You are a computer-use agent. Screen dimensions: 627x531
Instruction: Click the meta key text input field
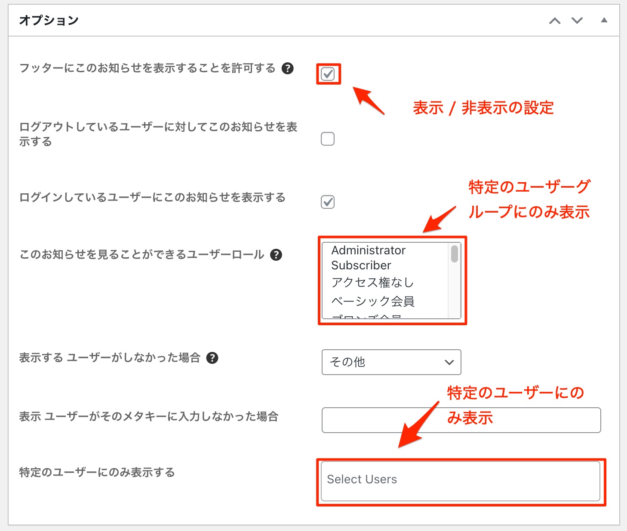(461, 420)
